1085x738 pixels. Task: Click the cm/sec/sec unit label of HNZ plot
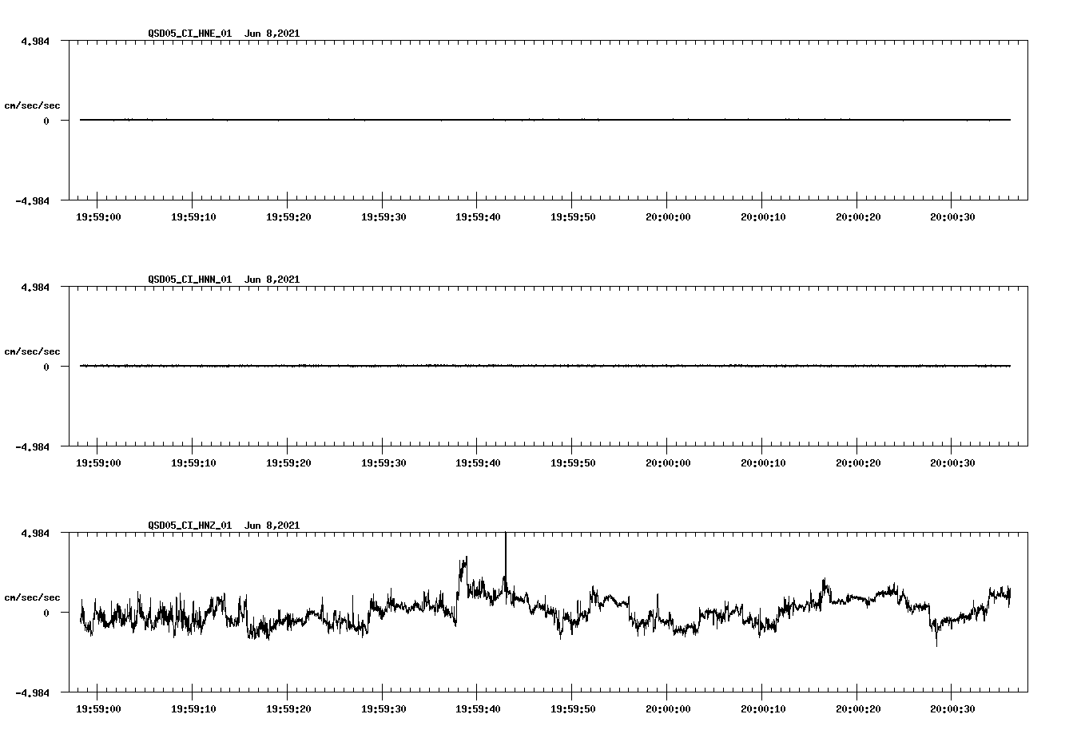(x=32, y=598)
